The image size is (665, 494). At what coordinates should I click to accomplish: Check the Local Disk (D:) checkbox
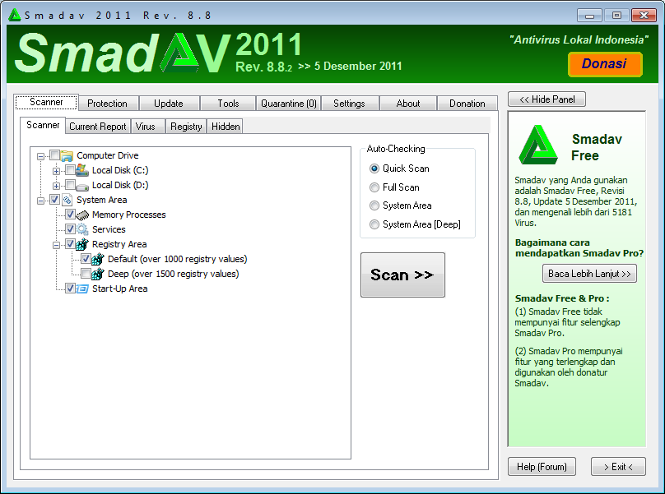tap(70, 185)
